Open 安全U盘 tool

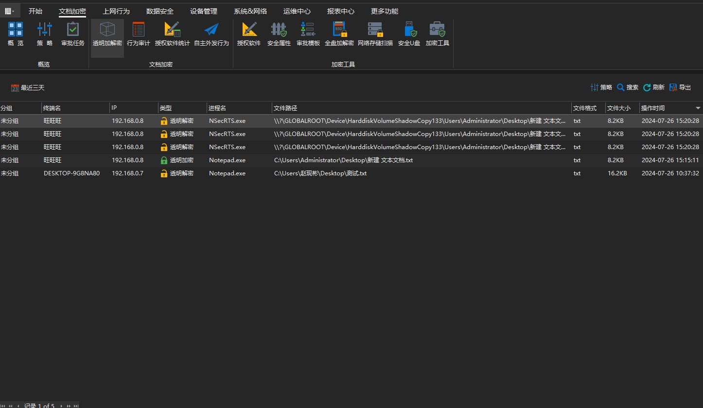point(409,34)
